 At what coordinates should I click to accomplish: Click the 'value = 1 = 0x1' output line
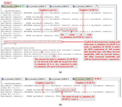(x=9, y=44)
